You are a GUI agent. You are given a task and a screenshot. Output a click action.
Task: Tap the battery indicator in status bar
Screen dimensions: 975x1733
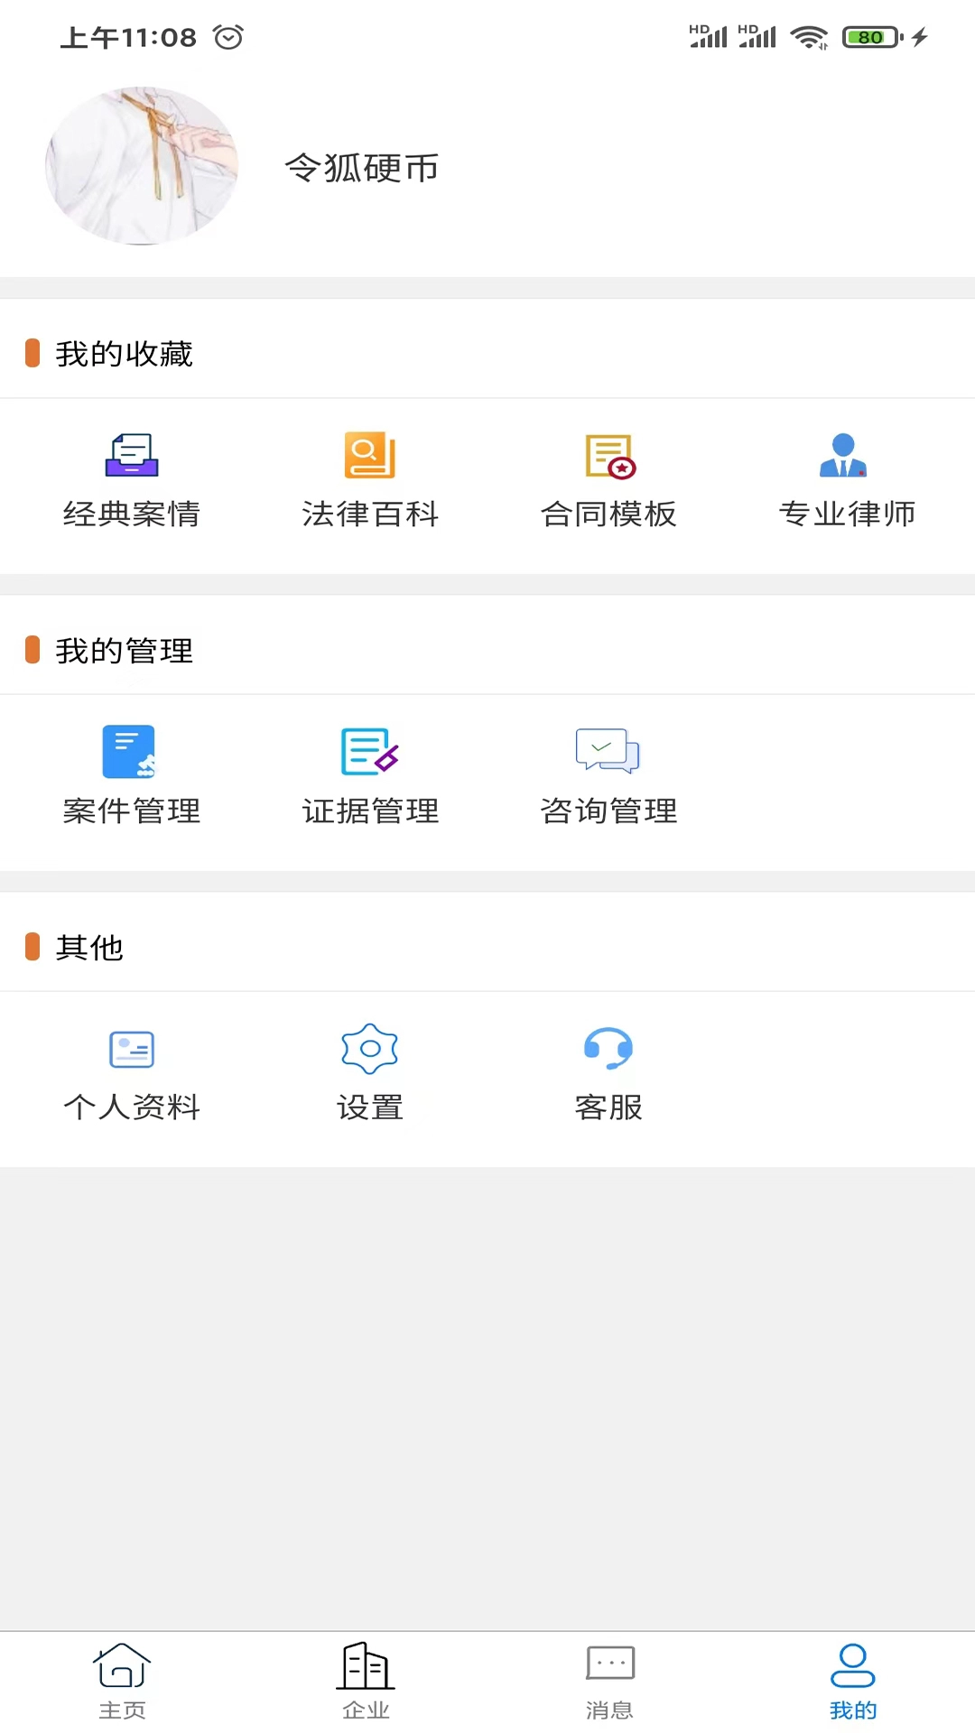point(871,37)
